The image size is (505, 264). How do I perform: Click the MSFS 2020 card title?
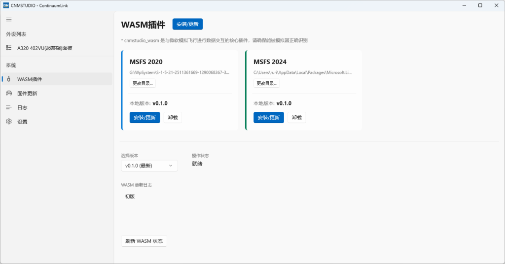coord(146,62)
